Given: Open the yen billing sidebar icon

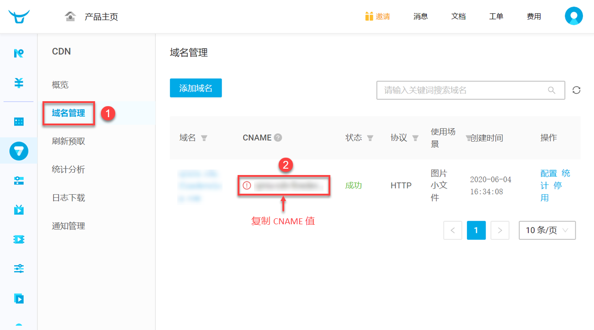Looking at the screenshot, I should tap(19, 83).
